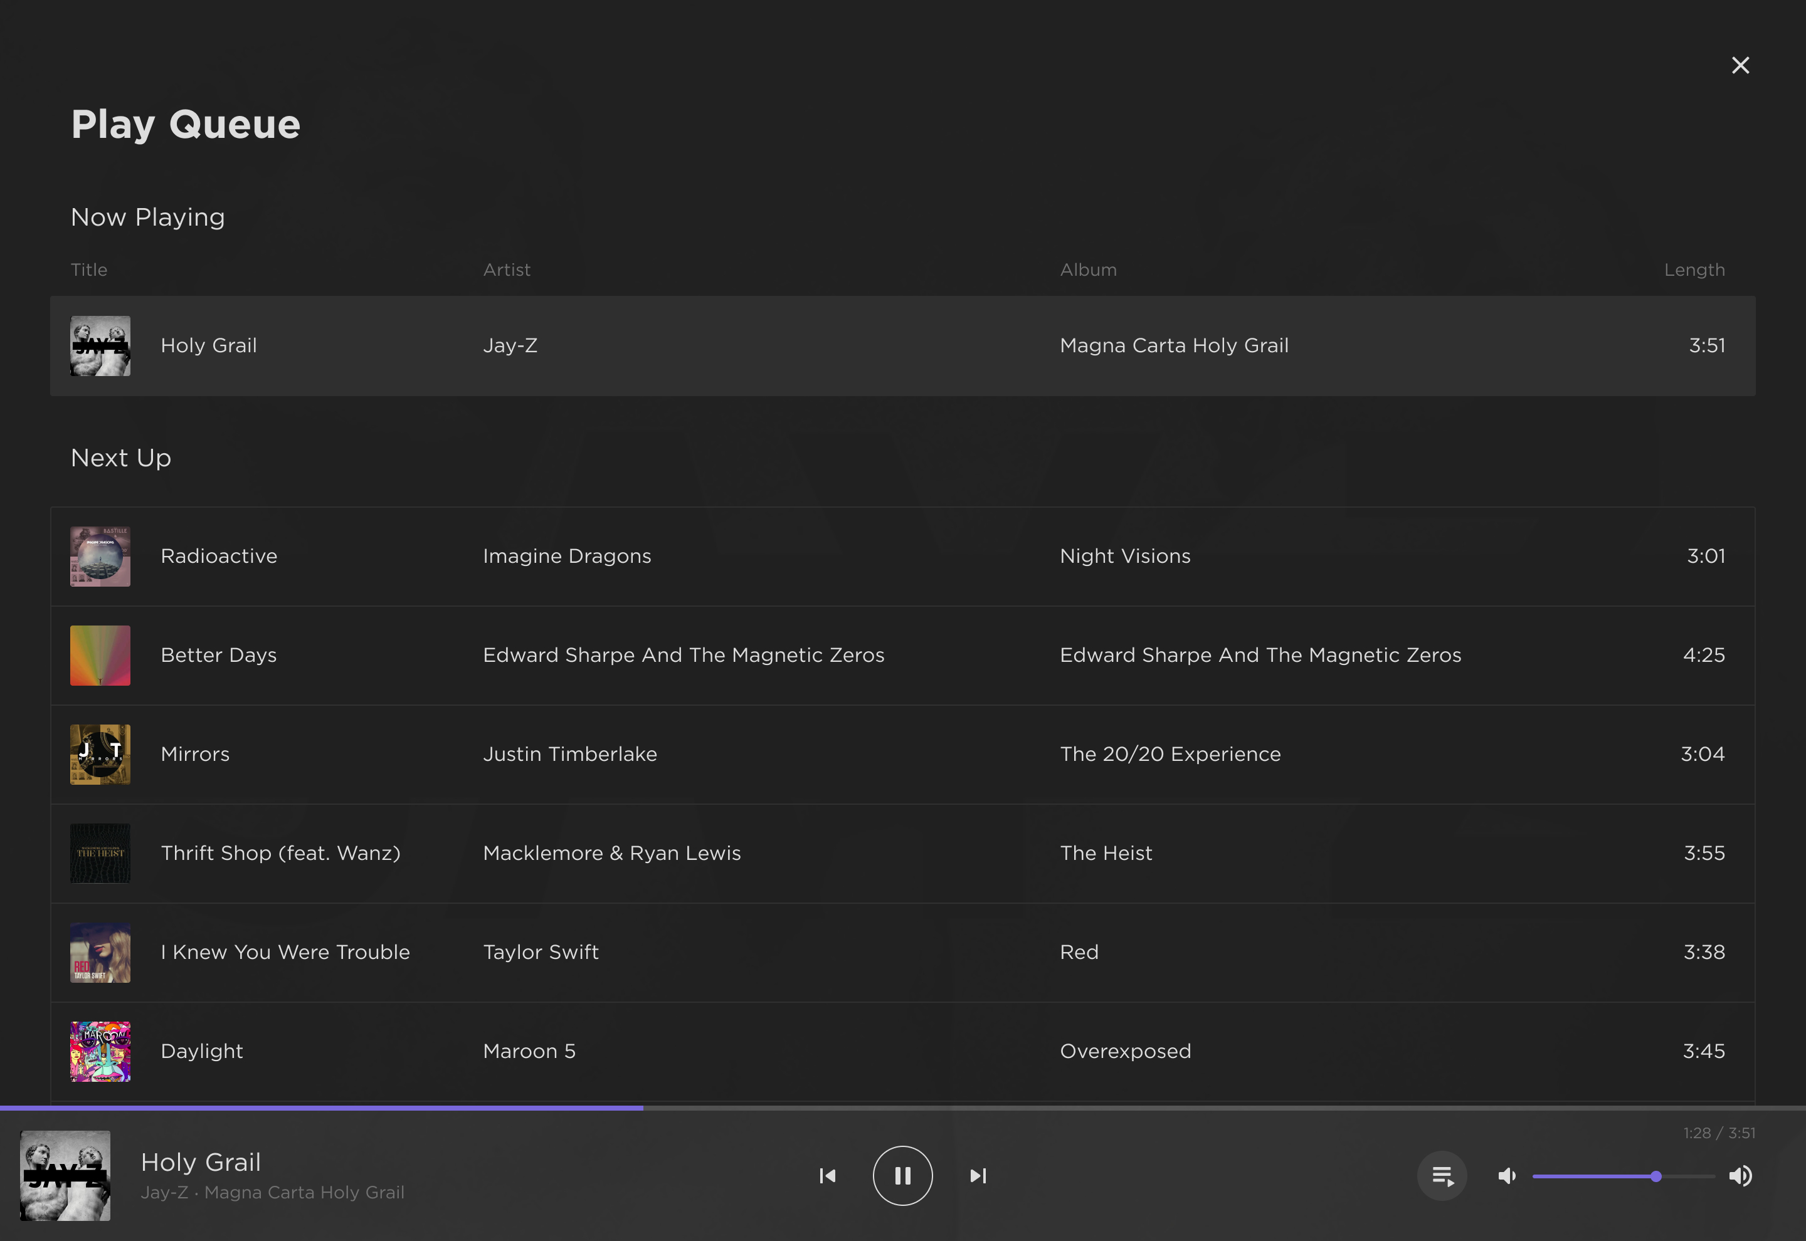Open album Overexposed
This screenshot has height=1241, width=1806.
pos(1126,1051)
